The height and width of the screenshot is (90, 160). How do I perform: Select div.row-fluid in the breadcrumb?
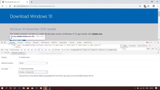pyautogui.click(x=65, y=50)
